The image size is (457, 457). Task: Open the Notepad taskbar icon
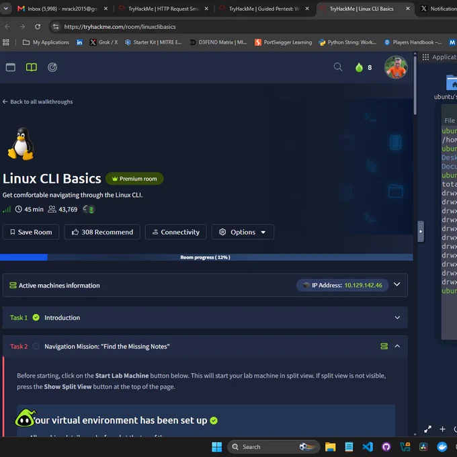tap(349, 447)
